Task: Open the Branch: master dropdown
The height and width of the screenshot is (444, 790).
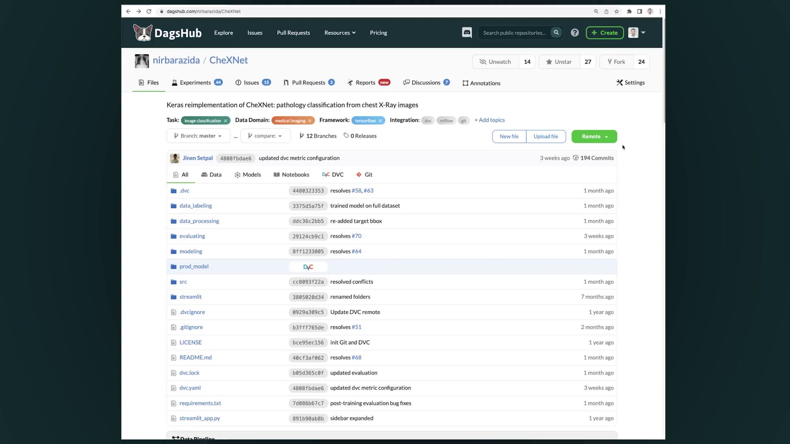Action: [x=198, y=136]
